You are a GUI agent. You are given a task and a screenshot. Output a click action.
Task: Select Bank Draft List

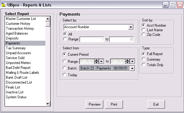coord(25,77)
